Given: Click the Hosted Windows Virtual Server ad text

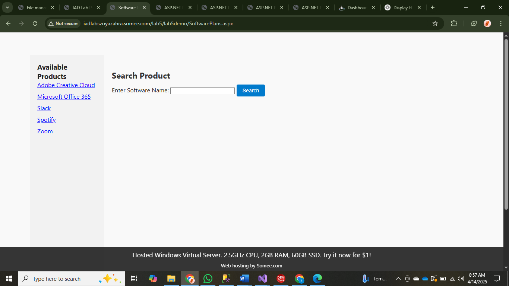Looking at the screenshot, I should (x=252, y=255).
